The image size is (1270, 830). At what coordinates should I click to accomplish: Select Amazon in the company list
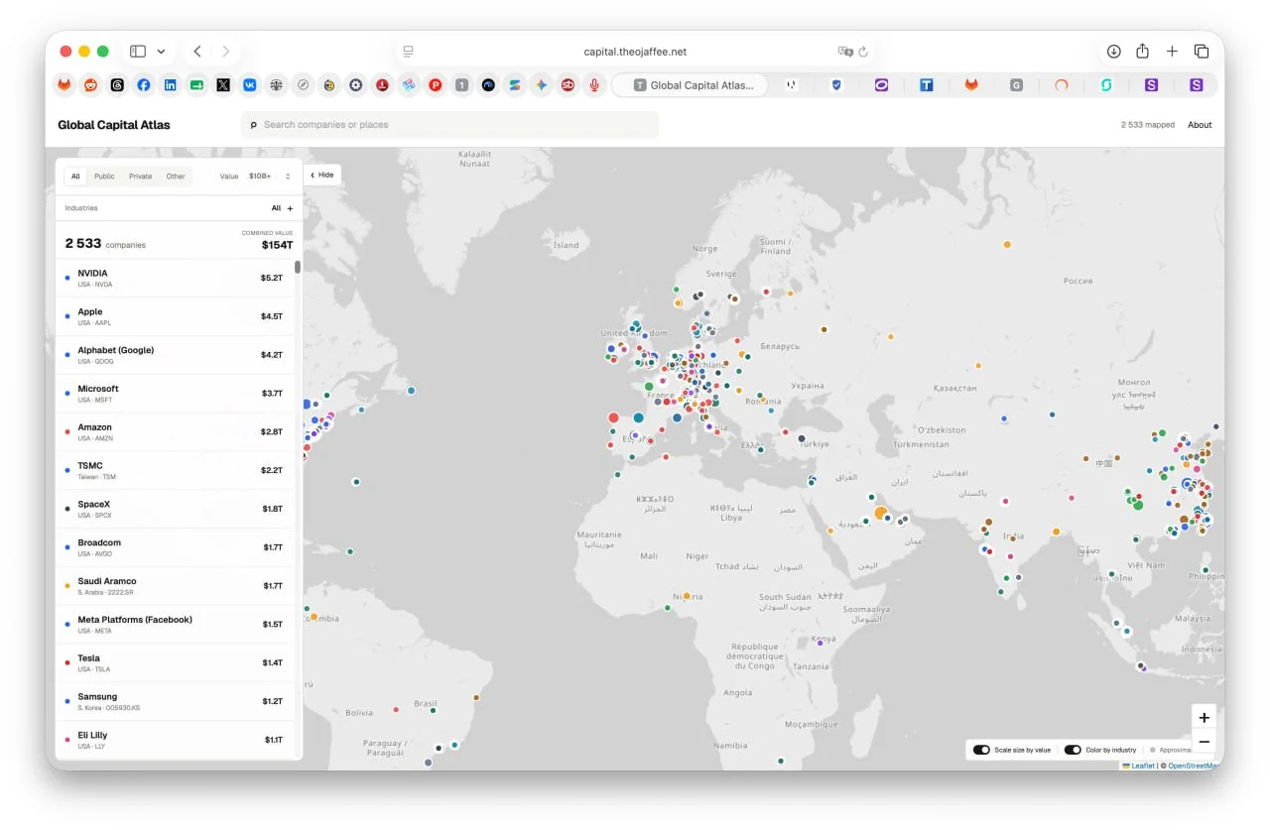pos(177,432)
